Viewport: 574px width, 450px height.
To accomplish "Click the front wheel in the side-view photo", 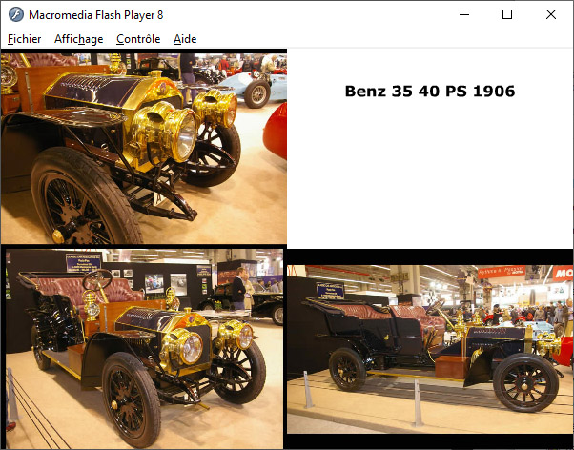I will [x=525, y=382].
